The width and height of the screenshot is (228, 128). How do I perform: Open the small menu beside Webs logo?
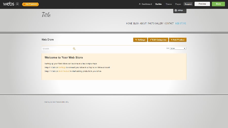coord(17,4)
